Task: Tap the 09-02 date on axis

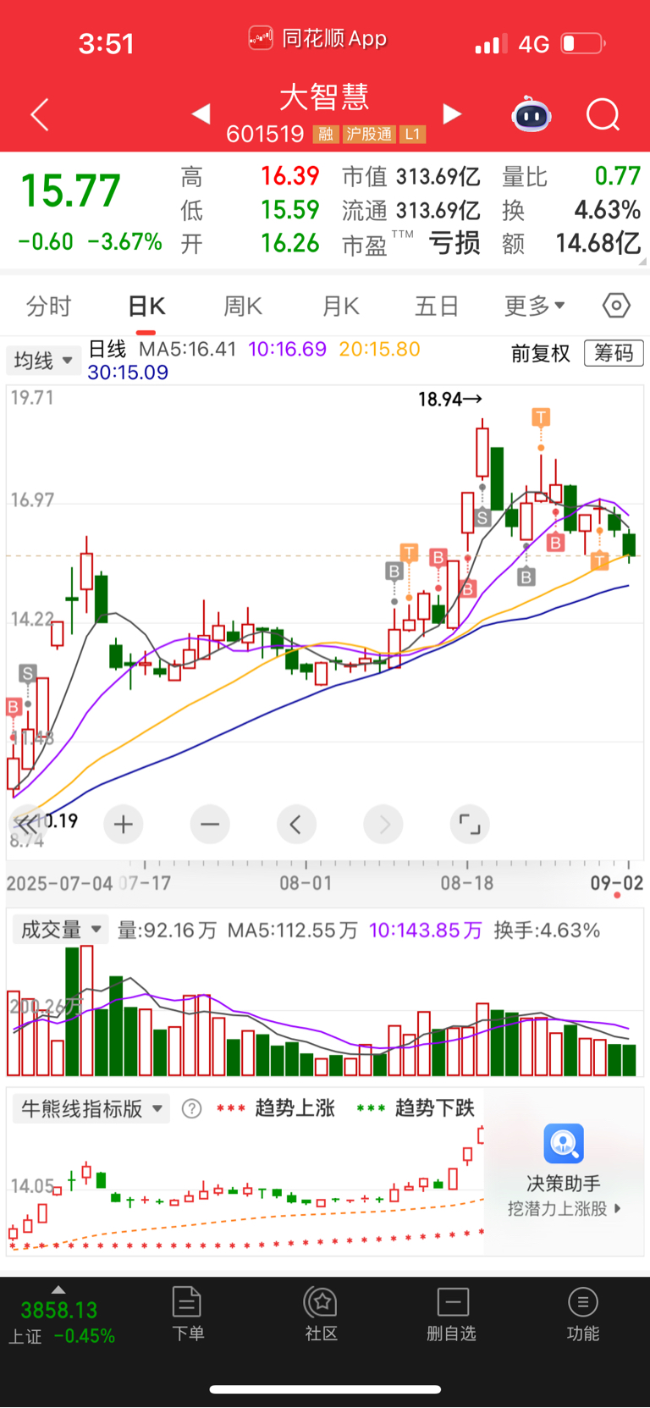Action: (x=617, y=883)
